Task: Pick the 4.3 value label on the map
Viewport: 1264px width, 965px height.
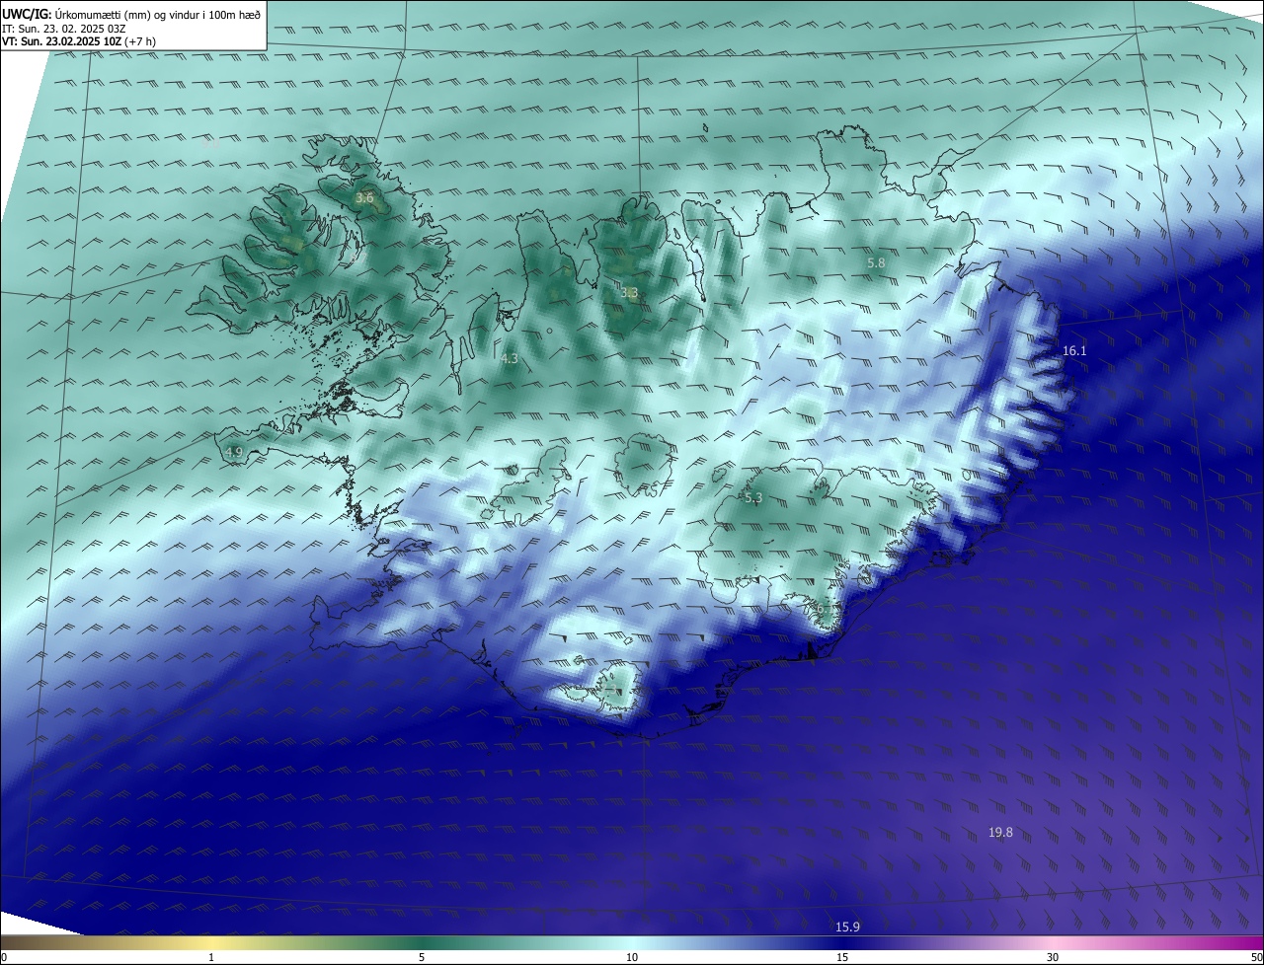Action: point(510,359)
